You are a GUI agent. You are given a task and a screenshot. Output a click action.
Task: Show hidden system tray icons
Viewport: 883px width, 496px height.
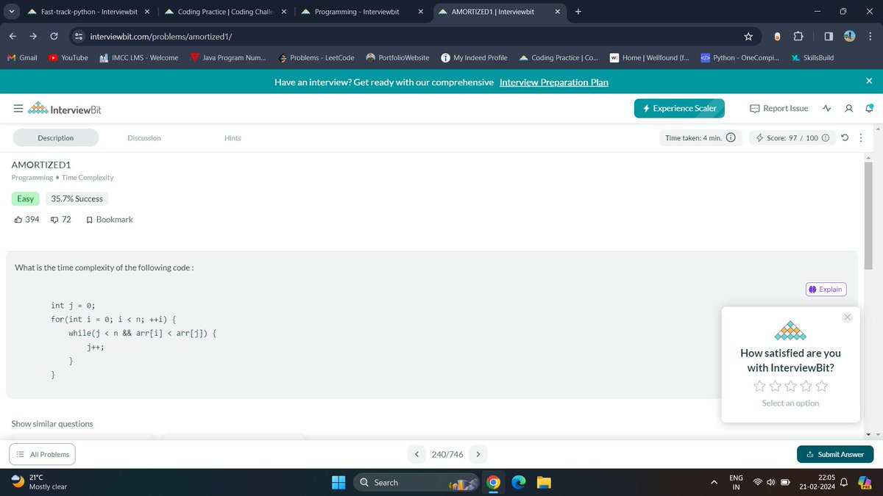[713, 483]
